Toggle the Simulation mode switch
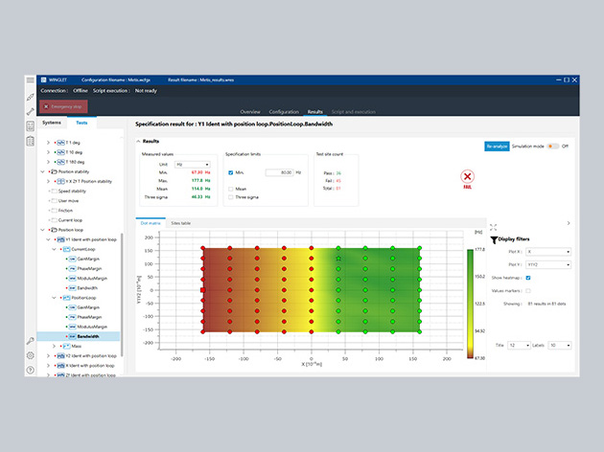This screenshot has width=604, height=452. point(552,147)
